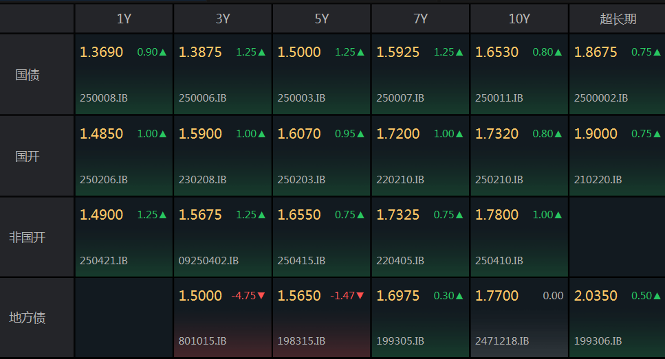
Task: Click the green up arrow beside 0.90
Action: pos(163,52)
